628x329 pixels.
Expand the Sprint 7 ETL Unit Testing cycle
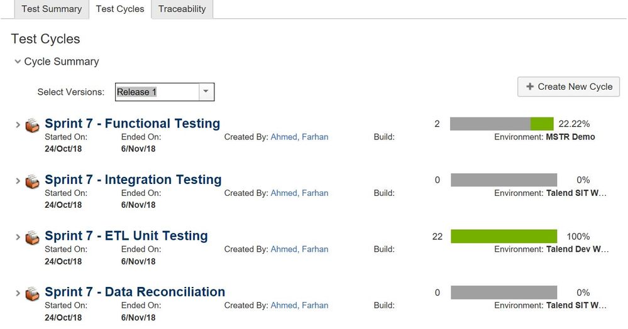point(18,237)
